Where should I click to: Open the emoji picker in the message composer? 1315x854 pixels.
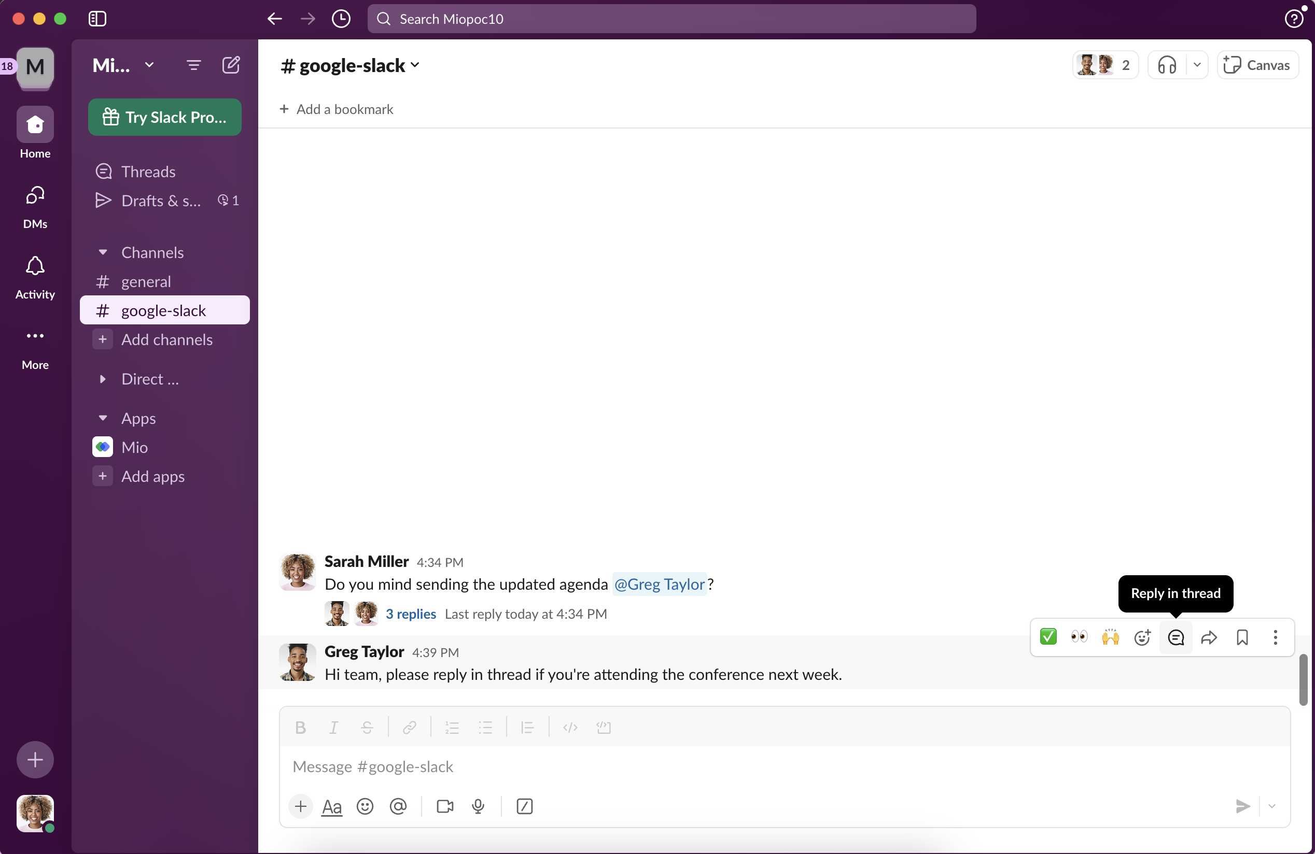365,806
